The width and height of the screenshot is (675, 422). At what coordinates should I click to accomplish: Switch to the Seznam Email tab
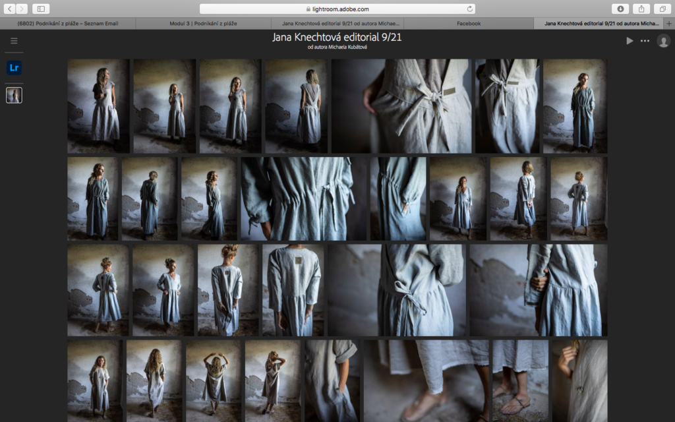[x=67, y=23]
